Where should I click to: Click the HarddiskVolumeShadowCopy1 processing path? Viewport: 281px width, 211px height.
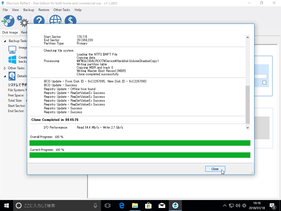[x=118, y=61]
